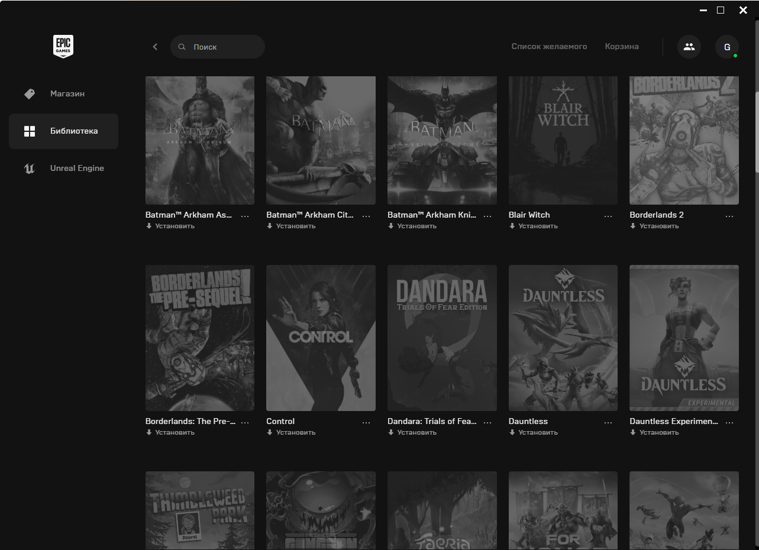Click the Поиск search field
The image size is (759, 550).
point(218,47)
